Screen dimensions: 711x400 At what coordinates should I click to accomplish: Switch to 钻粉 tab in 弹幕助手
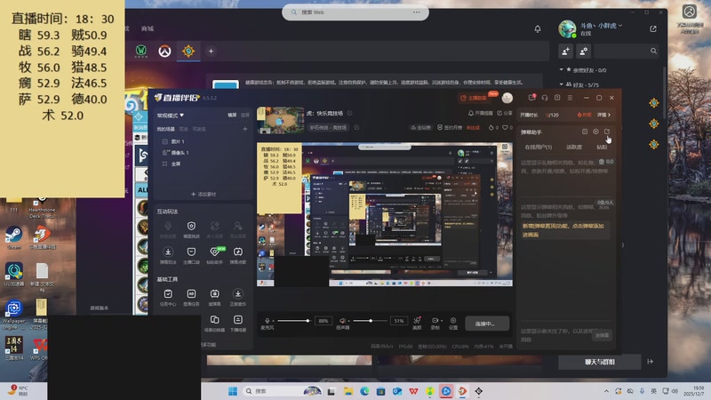tap(602, 147)
